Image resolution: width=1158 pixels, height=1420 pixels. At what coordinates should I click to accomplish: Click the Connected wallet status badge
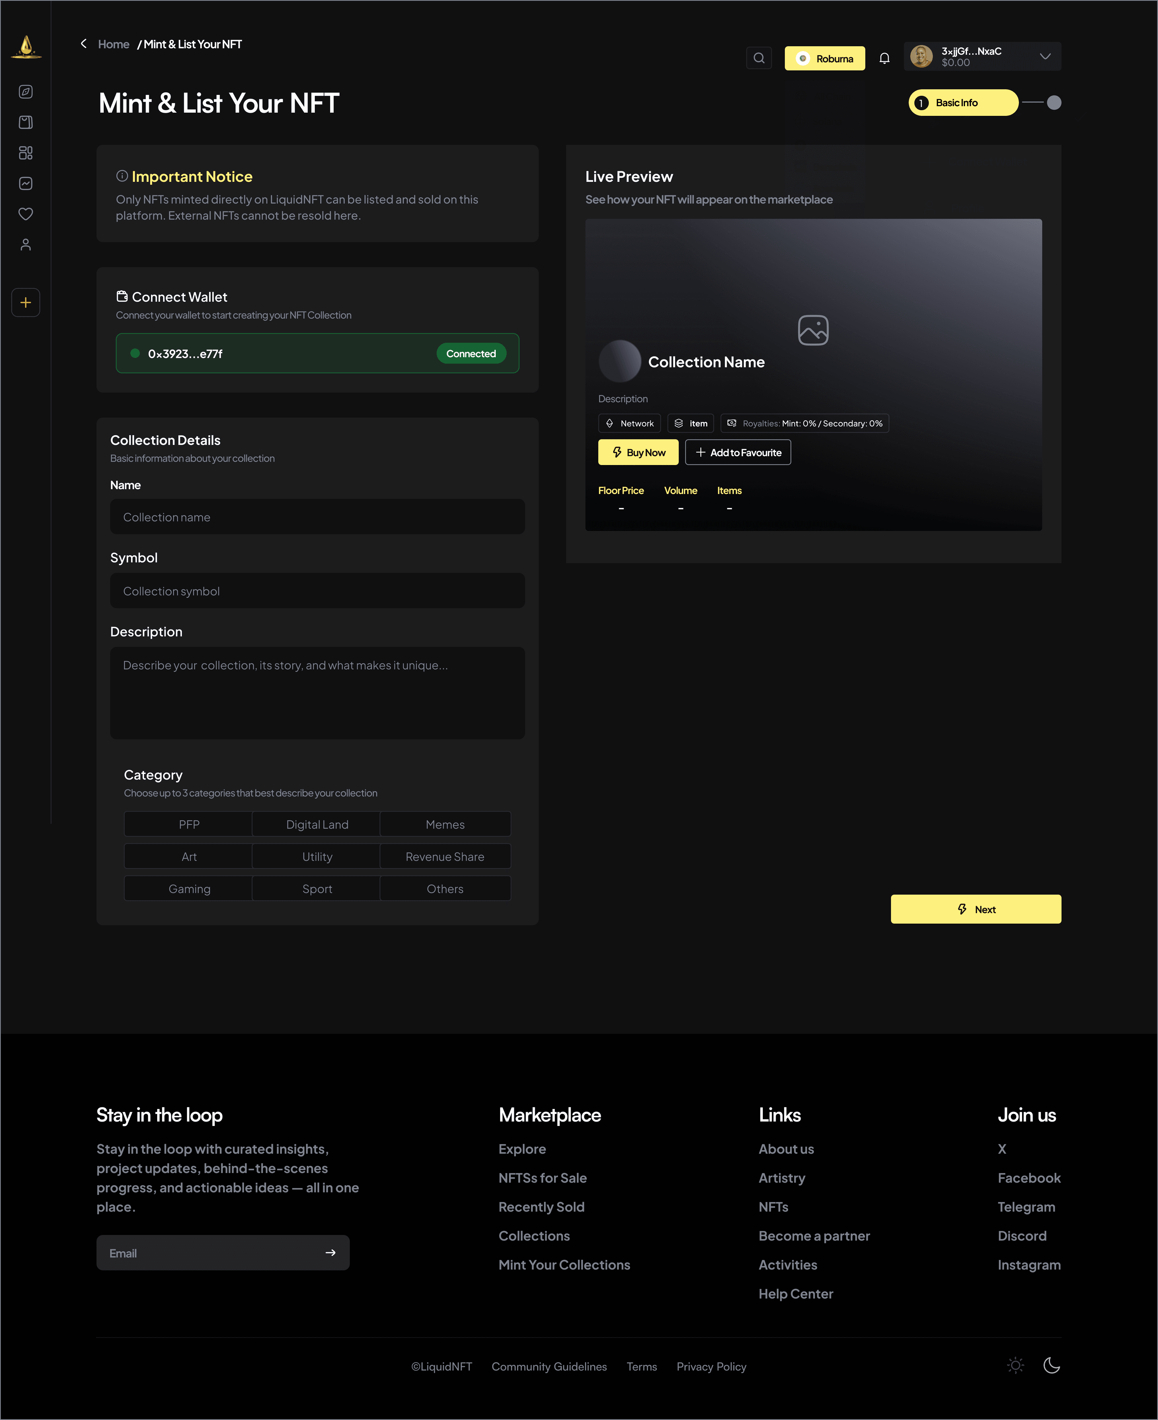pyautogui.click(x=471, y=353)
